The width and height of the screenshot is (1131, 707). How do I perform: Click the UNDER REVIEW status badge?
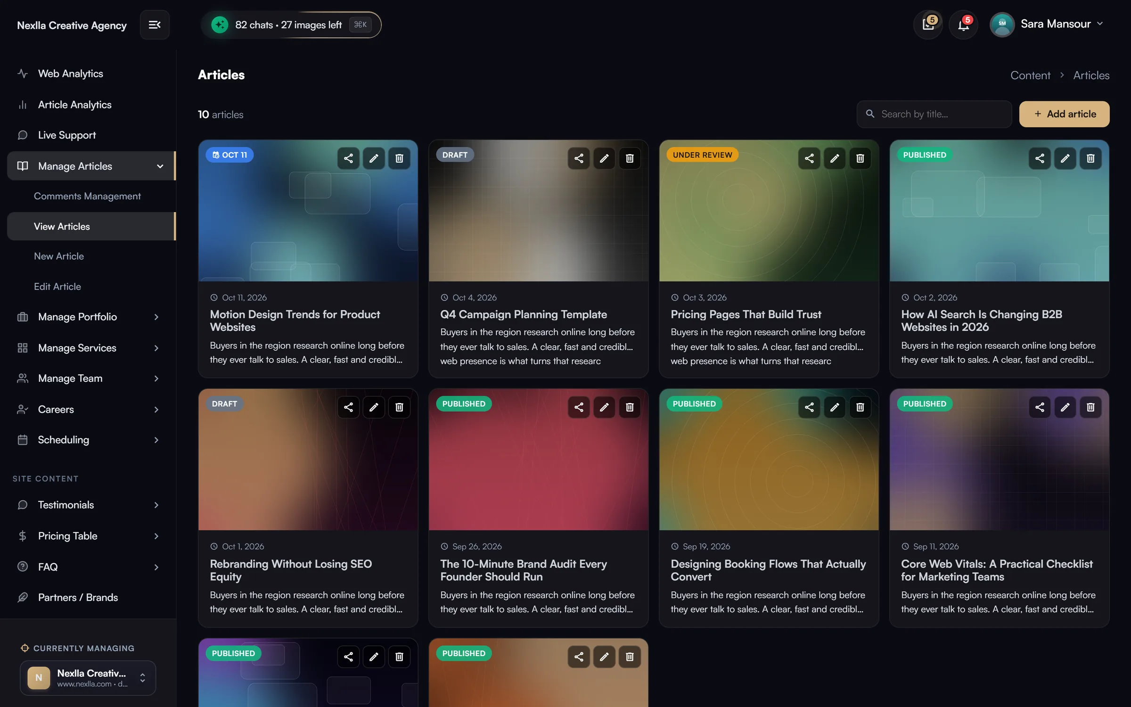(x=702, y=155)
